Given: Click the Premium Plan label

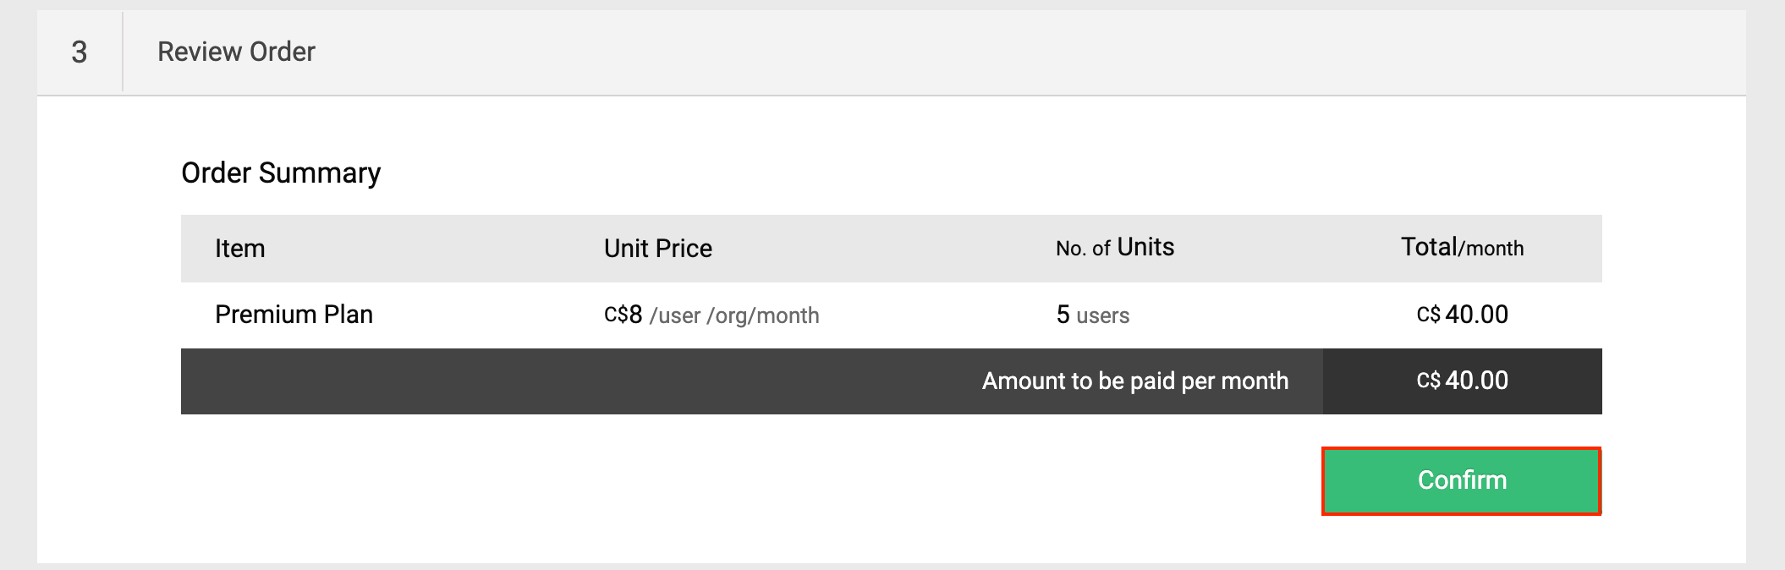Looking at the screenshot, I should pos(294,315).
